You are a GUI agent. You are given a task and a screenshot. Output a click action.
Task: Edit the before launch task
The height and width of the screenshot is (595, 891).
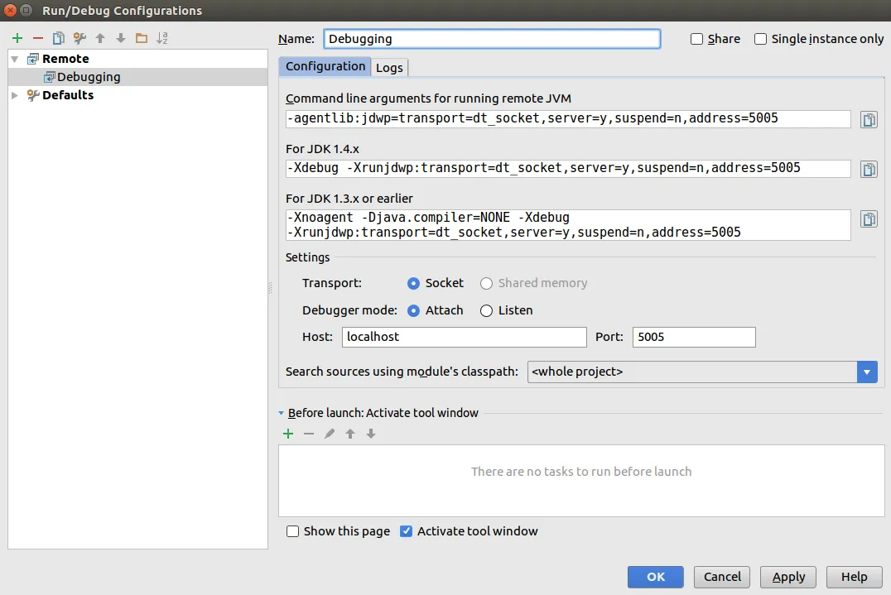pos(330,434)
